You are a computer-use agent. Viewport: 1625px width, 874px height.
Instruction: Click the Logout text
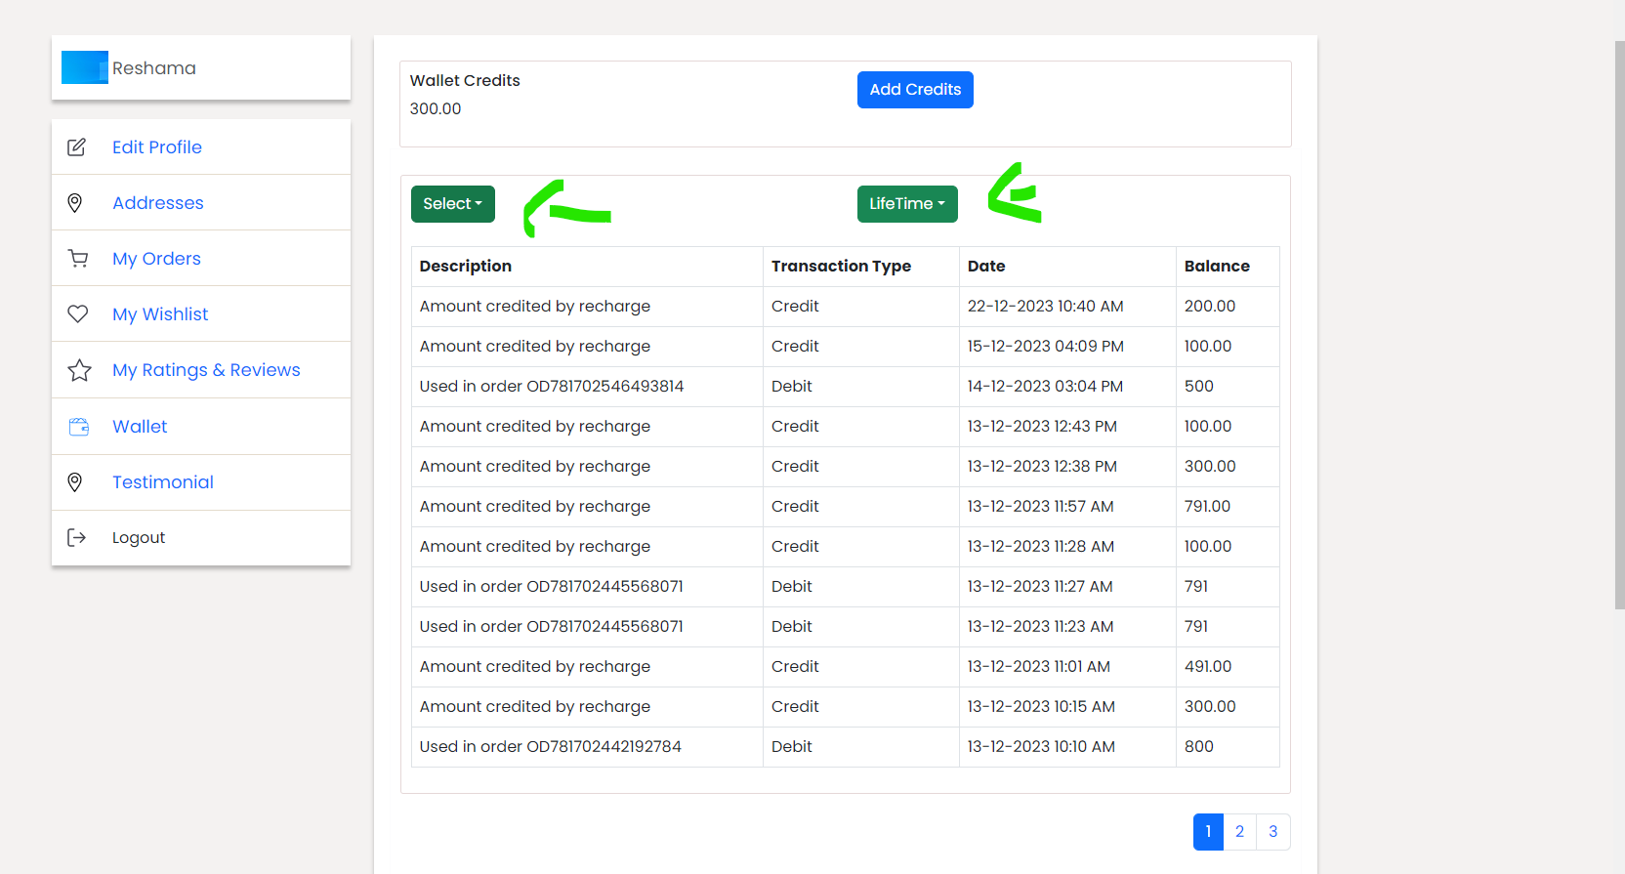click(139, 538)
